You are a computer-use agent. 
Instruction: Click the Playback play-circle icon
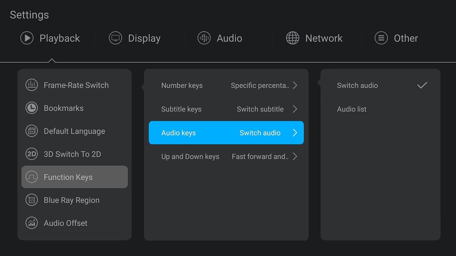tap(27, 38)
